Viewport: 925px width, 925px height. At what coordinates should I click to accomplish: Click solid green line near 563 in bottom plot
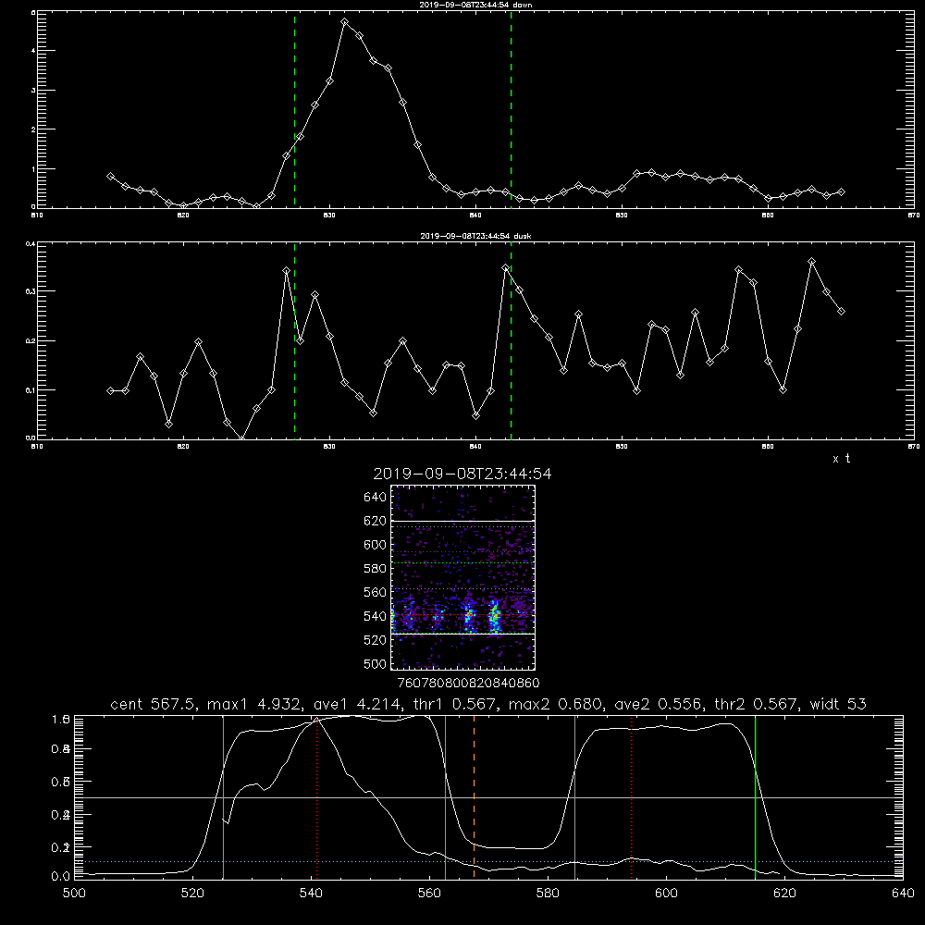(x=445, y=797)
